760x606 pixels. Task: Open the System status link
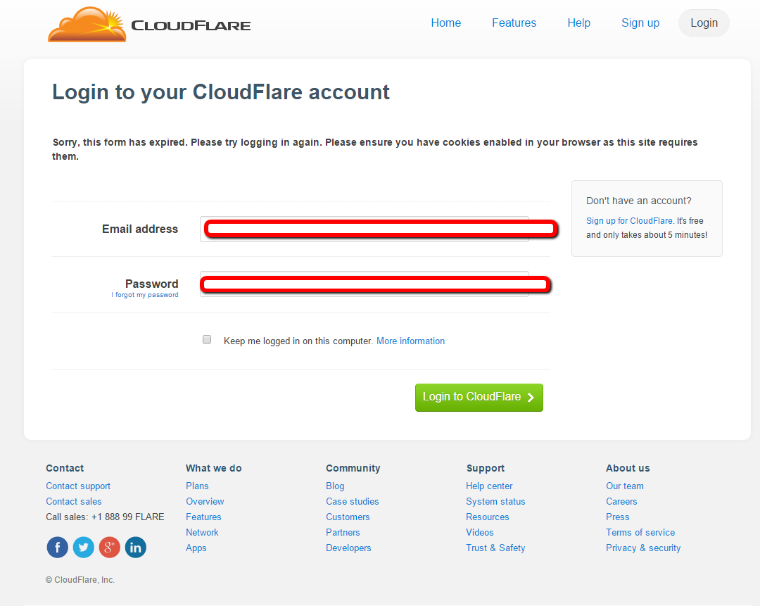click(x=495, y=501)
